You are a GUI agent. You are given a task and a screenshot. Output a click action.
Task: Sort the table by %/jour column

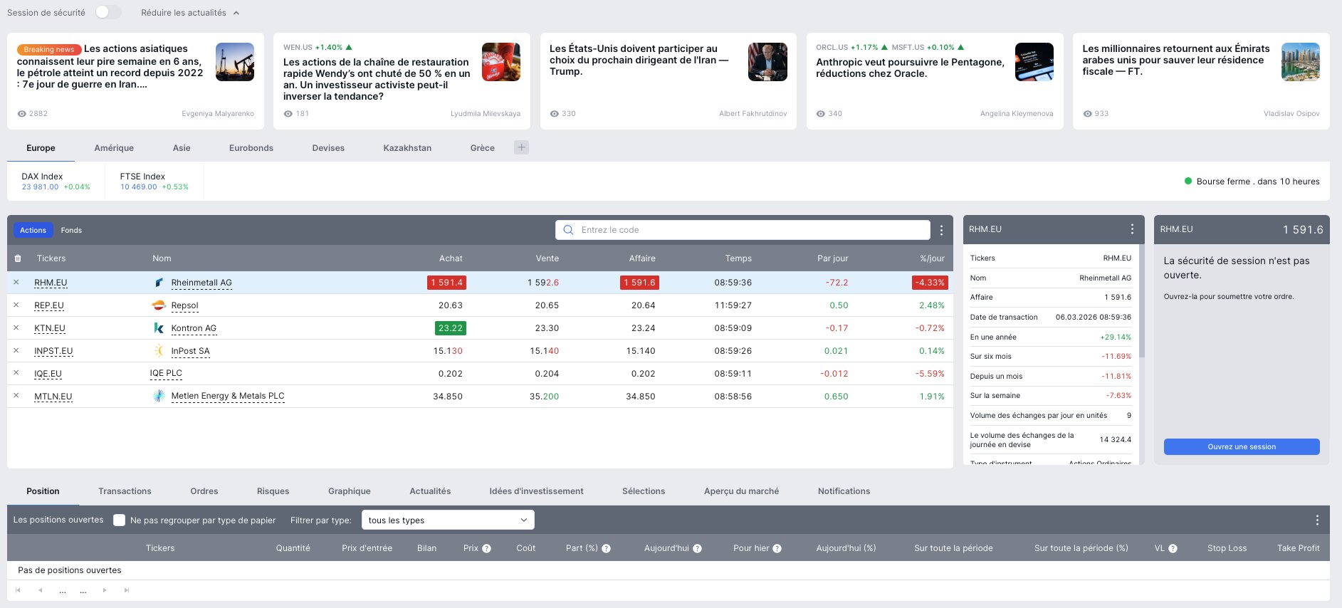click(932, 258)
